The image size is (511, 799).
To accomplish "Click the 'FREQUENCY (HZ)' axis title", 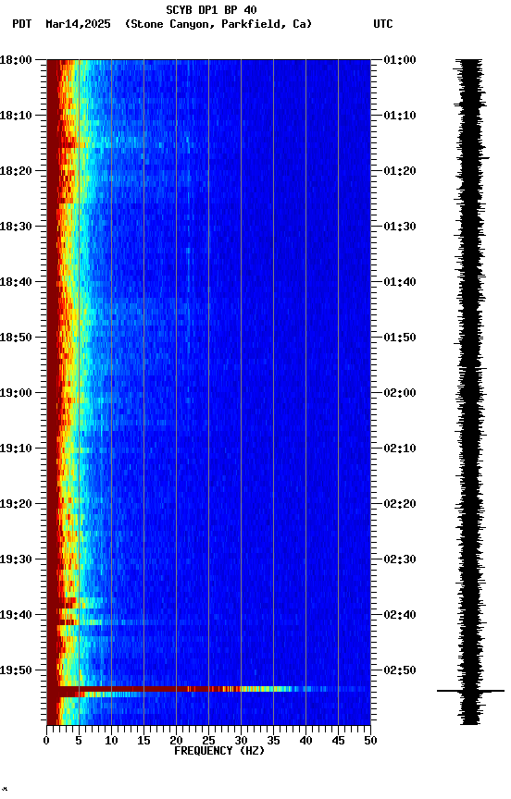I will (219, 751).
